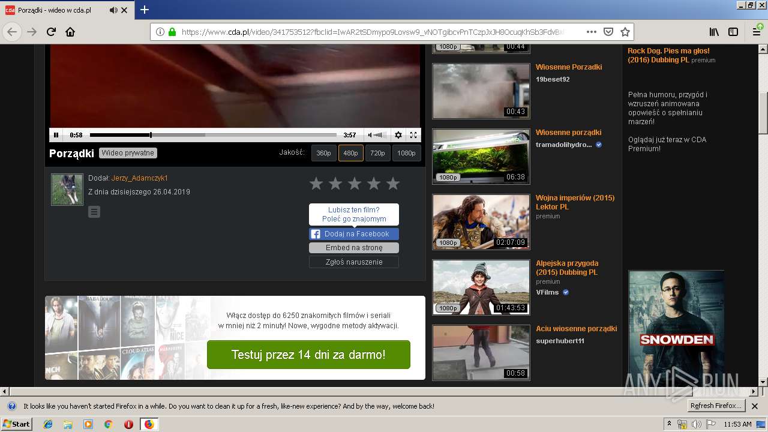Screen dimensions: 768x432
Task: Seek on the video progress bar
Action: 213,135
